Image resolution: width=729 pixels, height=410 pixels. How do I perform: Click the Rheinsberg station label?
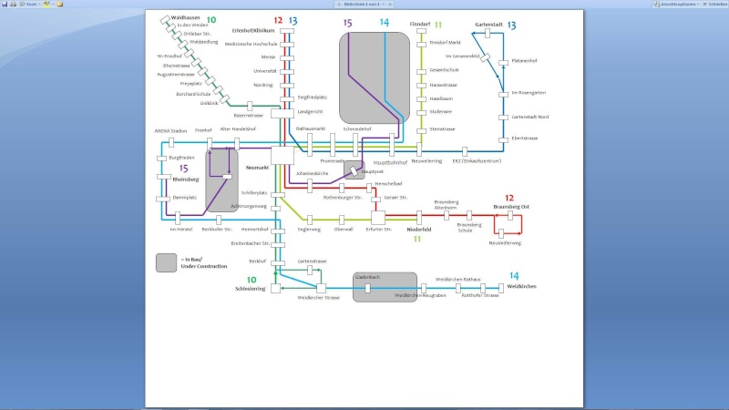[186, 179]
